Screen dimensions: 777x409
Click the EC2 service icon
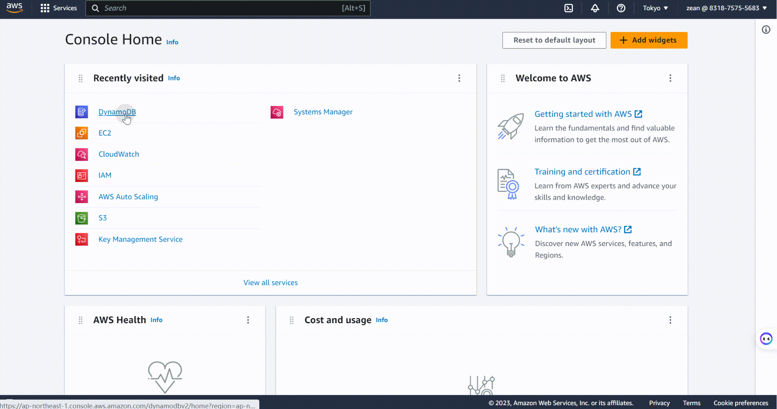(81, 133)
